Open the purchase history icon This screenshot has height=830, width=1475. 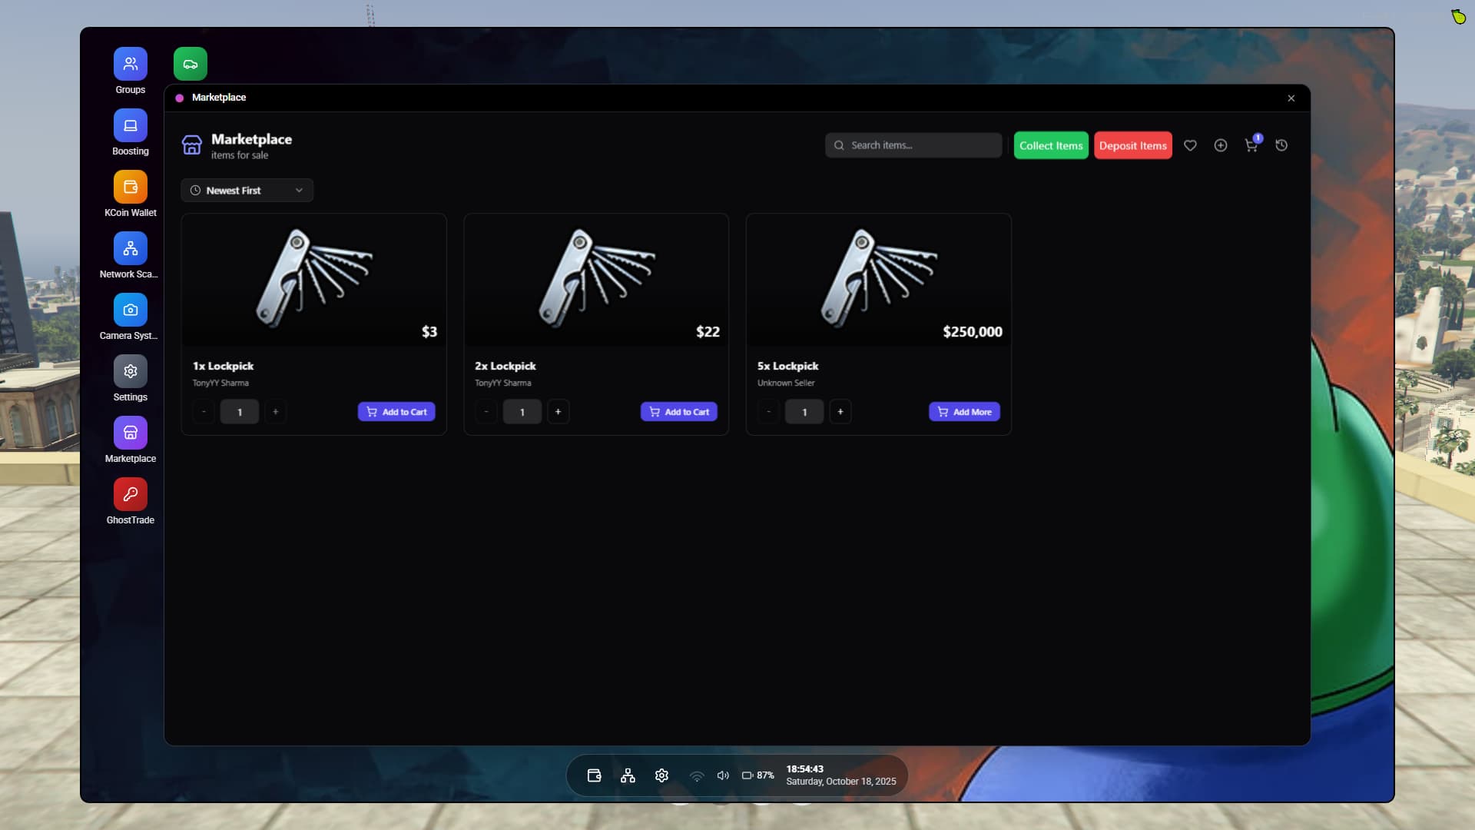click(1281, 145)
